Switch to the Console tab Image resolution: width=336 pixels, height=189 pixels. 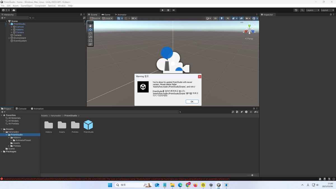pos(21,109)
